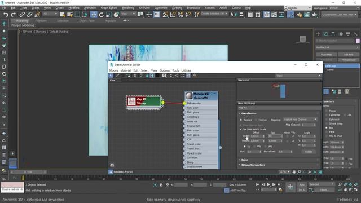Open the Corona menu

(x=236, y=8)
